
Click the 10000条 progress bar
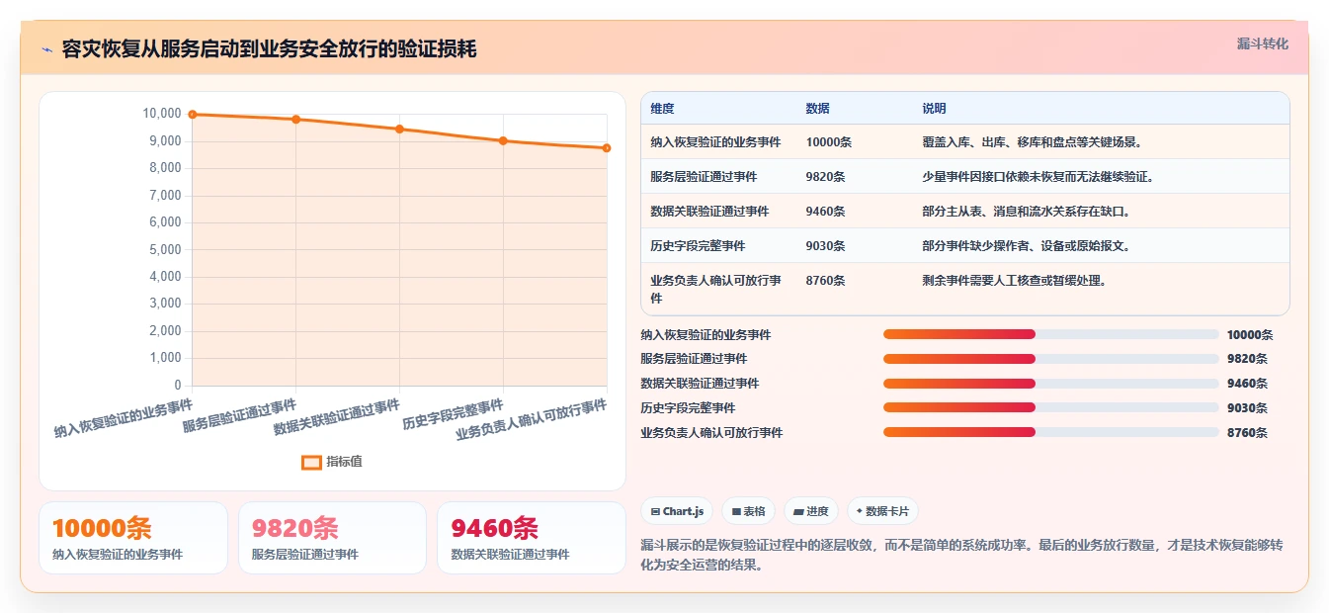pyautogui.click(x=1051, y=334)
